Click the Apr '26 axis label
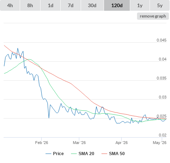The width and height of the screenshot is (170, 163). tap(122, 143)
